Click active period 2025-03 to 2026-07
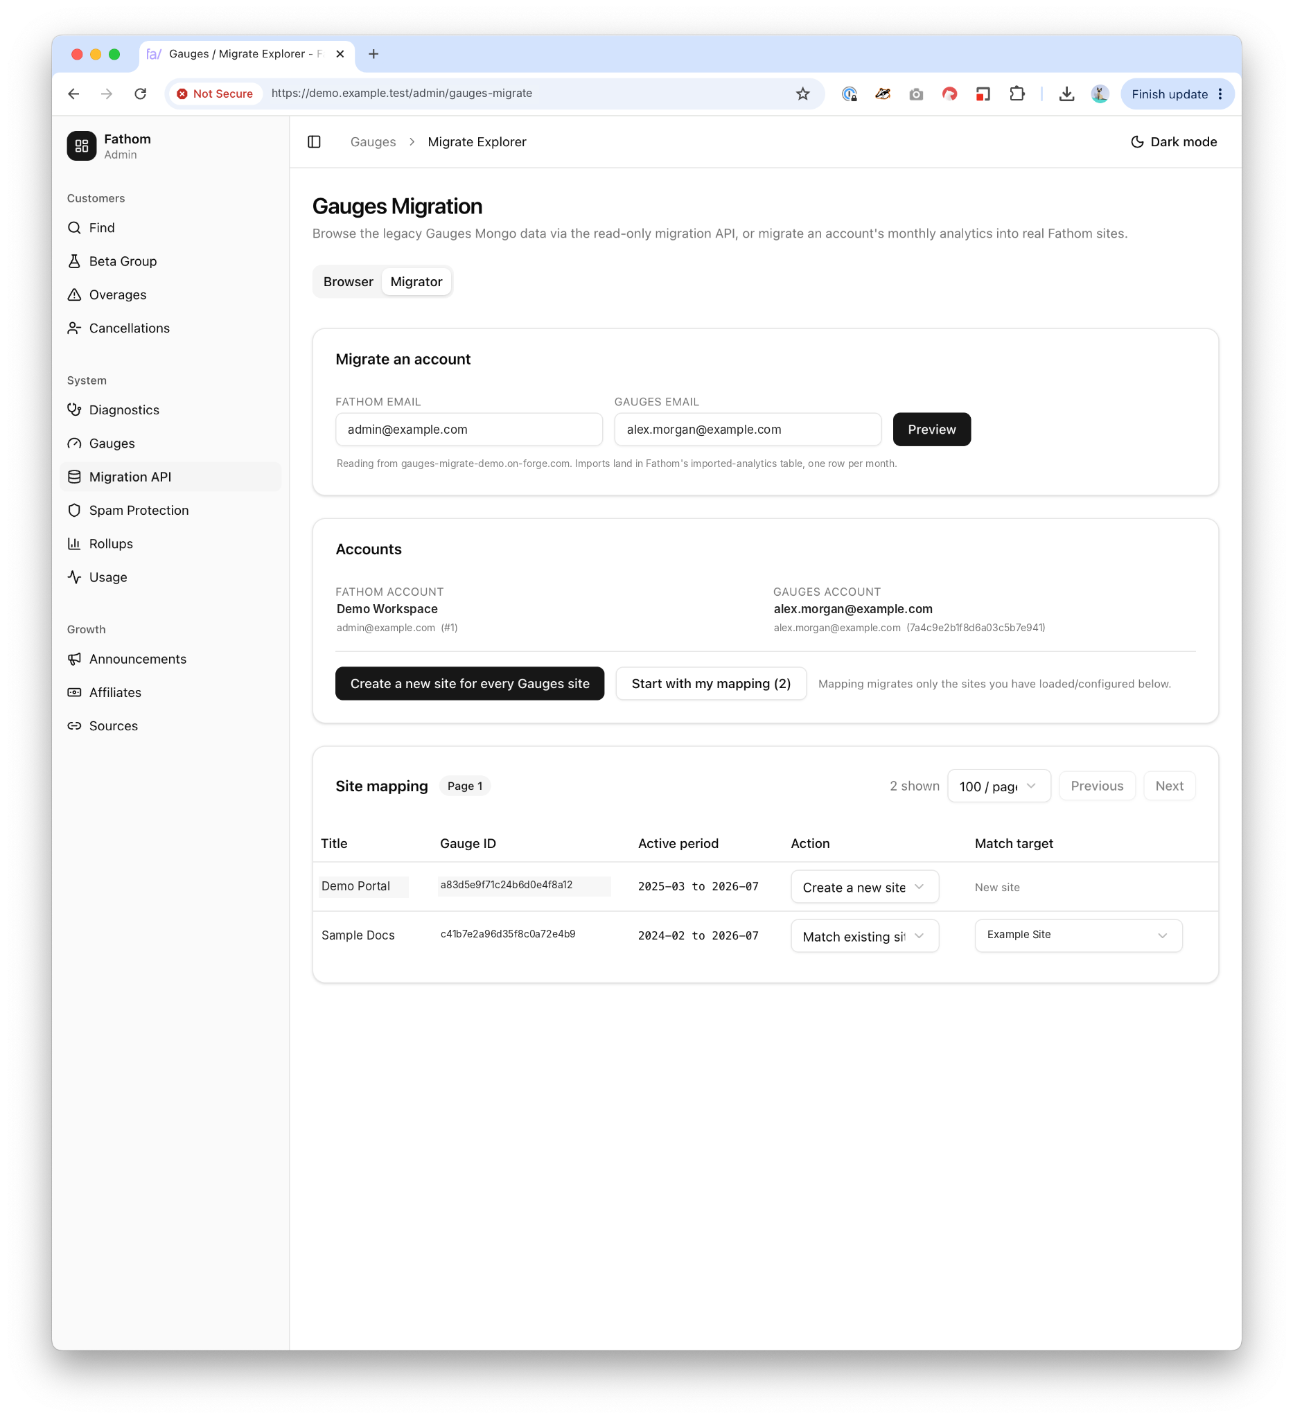This screenshot has height=1419, width=1293. 698,887
